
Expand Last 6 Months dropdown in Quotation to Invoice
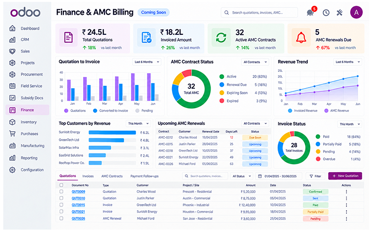coord(146,62)
